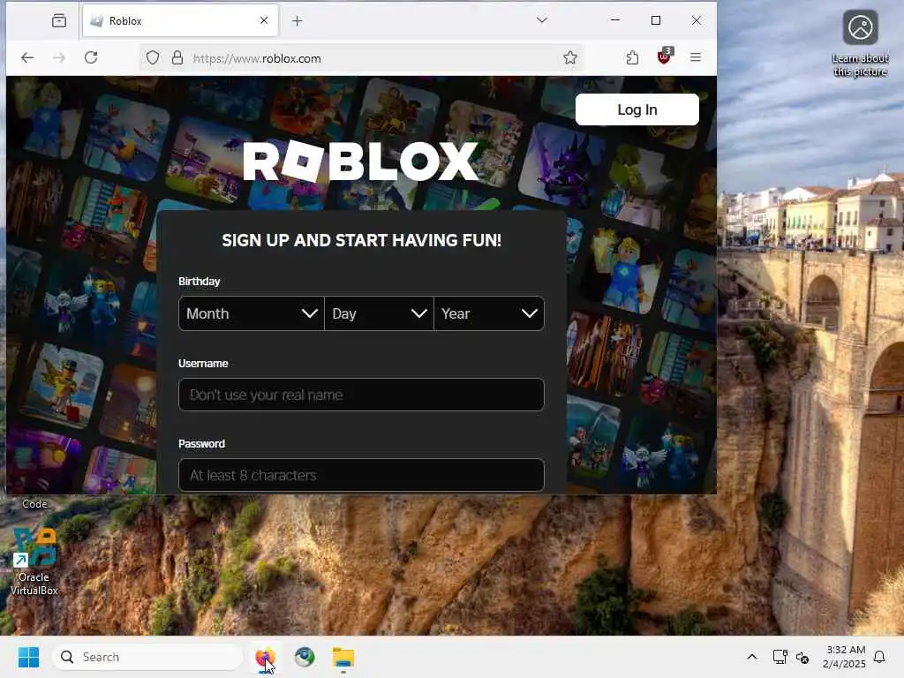Reload the Roblox page

tap(91, 57)
